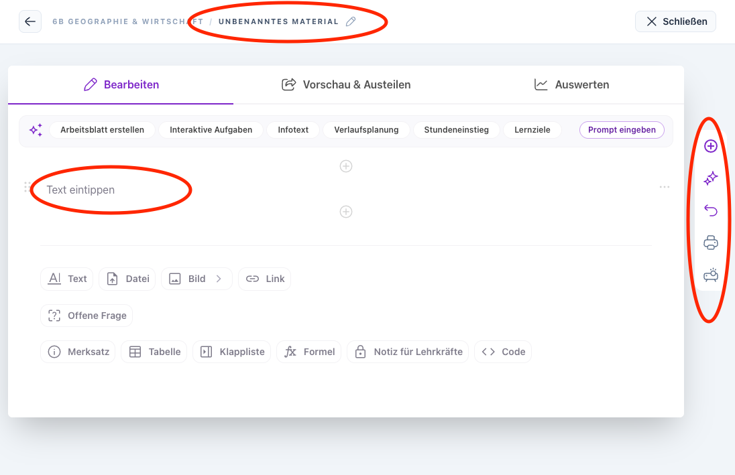Click the back arrow button
The height and width of the screenshot is (475, 735).
[x=30, y=21]
